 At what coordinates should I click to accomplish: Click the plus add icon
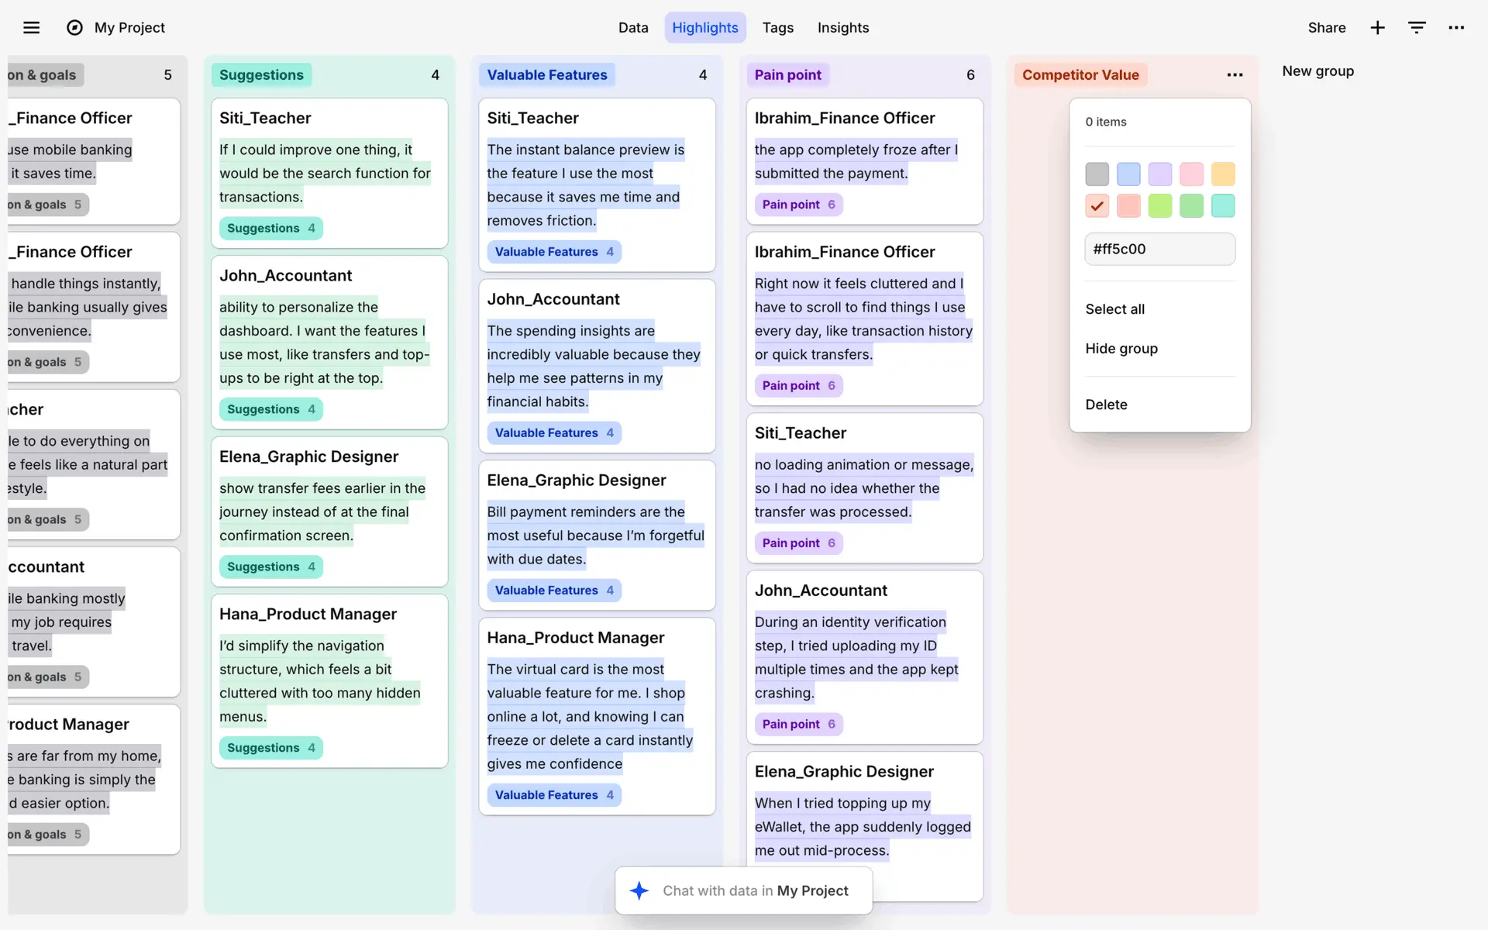point(1377,28)
